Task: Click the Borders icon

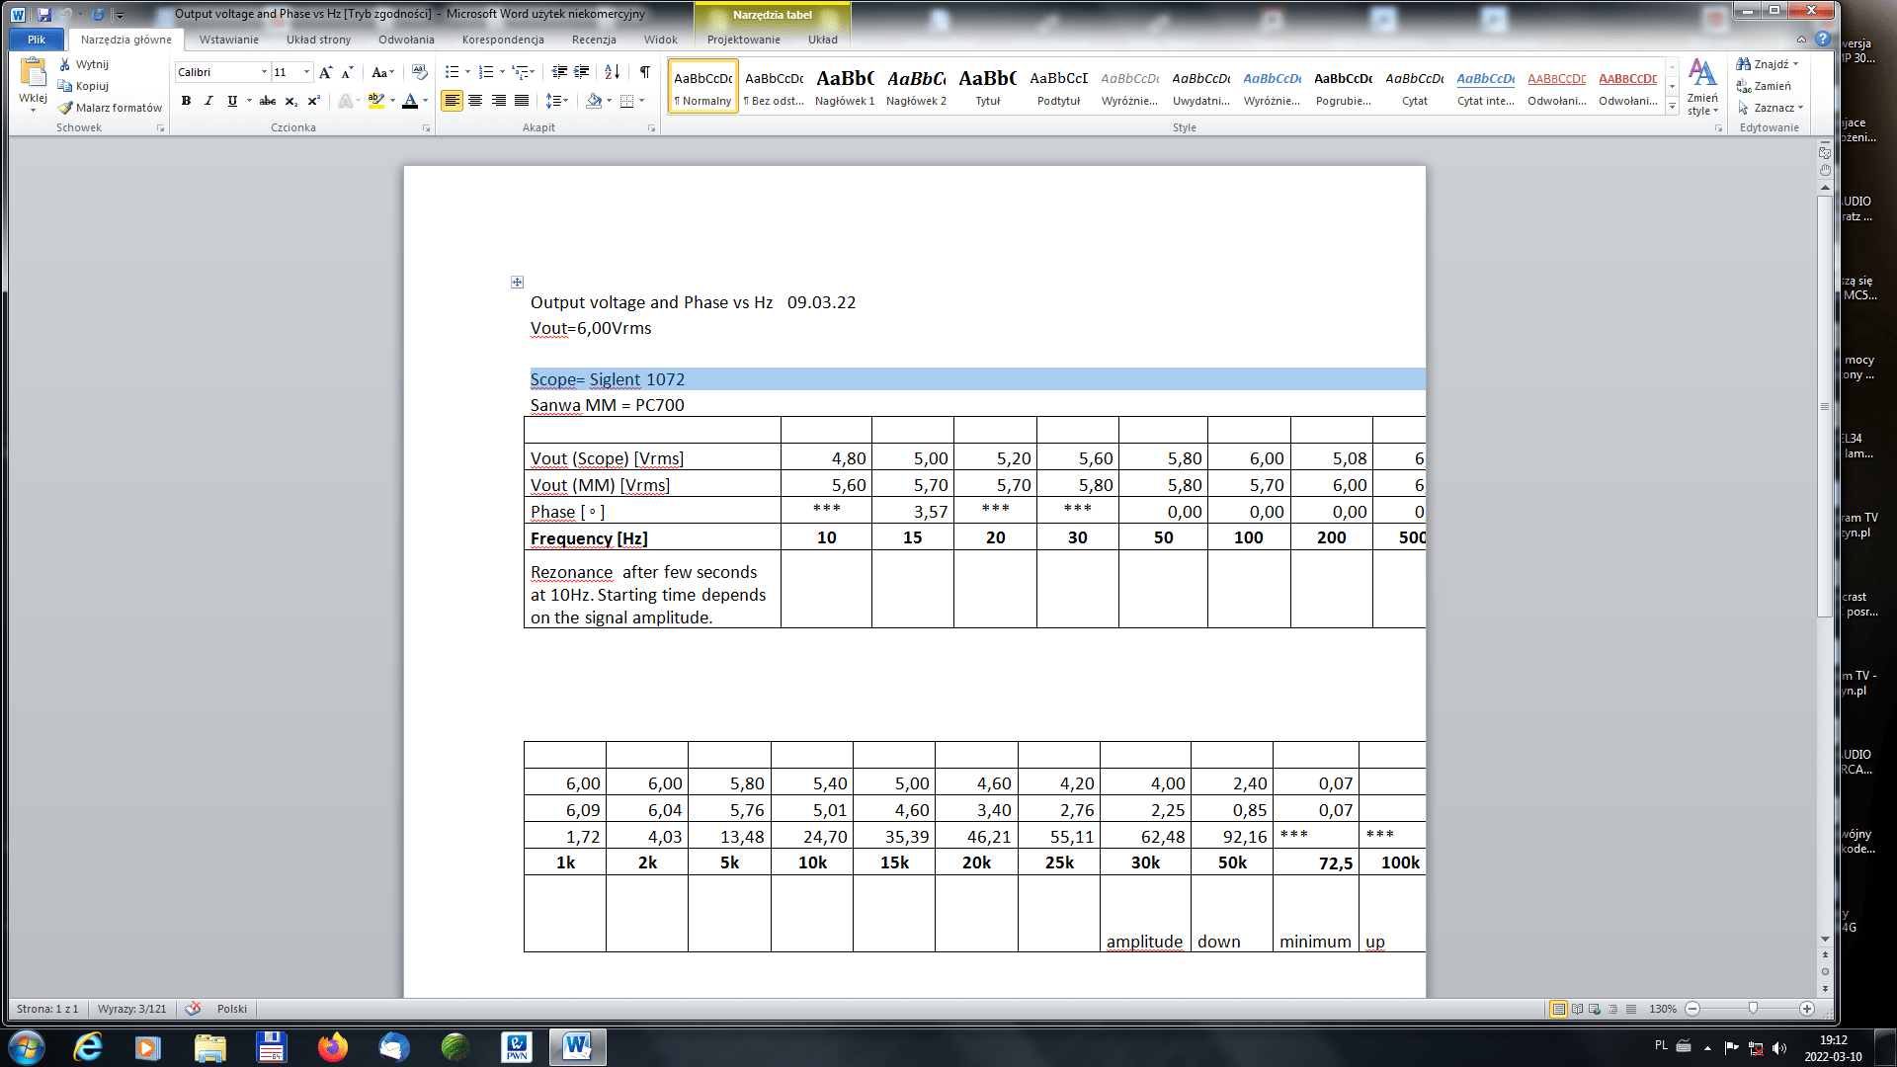Action: (626, 101)
